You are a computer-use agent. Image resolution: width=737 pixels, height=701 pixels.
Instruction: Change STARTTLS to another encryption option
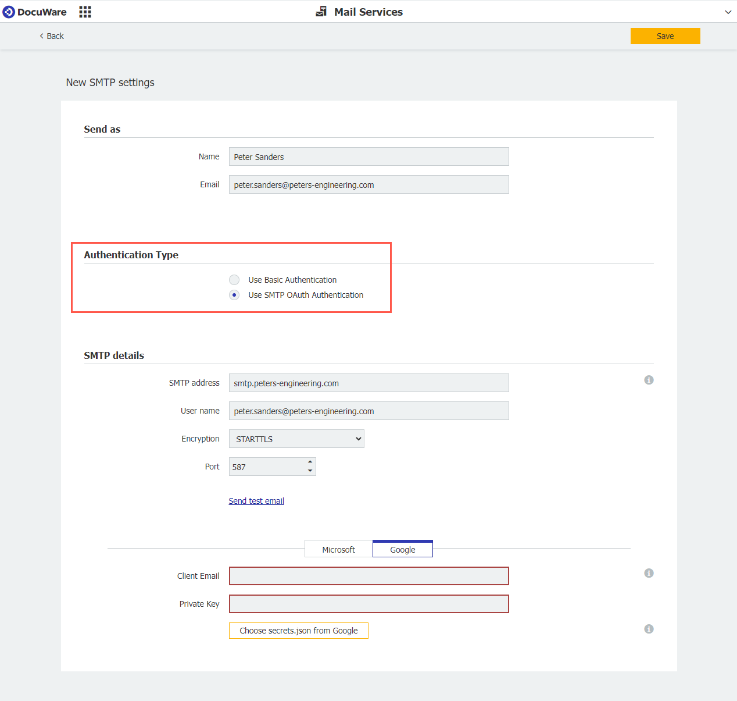coord(296,439)
